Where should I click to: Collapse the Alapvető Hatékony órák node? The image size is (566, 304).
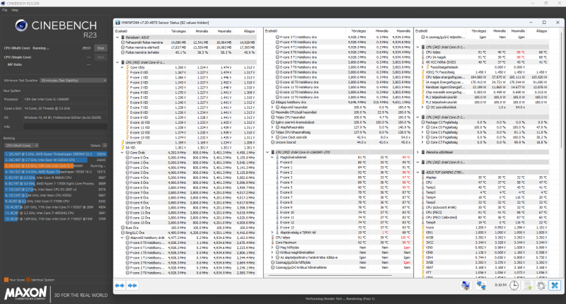point(122,238)
